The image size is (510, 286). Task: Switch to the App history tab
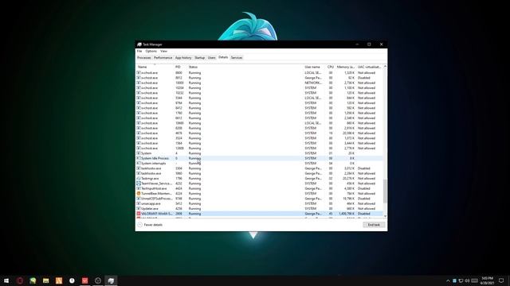(183, 58)
